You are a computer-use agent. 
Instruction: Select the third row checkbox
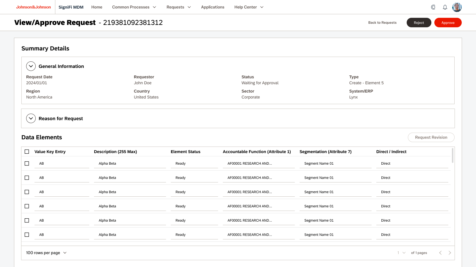[27, 192]
